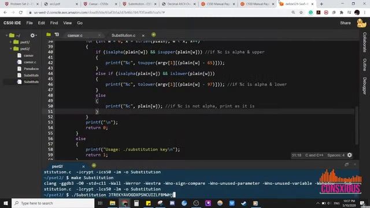Switch to the caesar.c tab

(75, 35)
